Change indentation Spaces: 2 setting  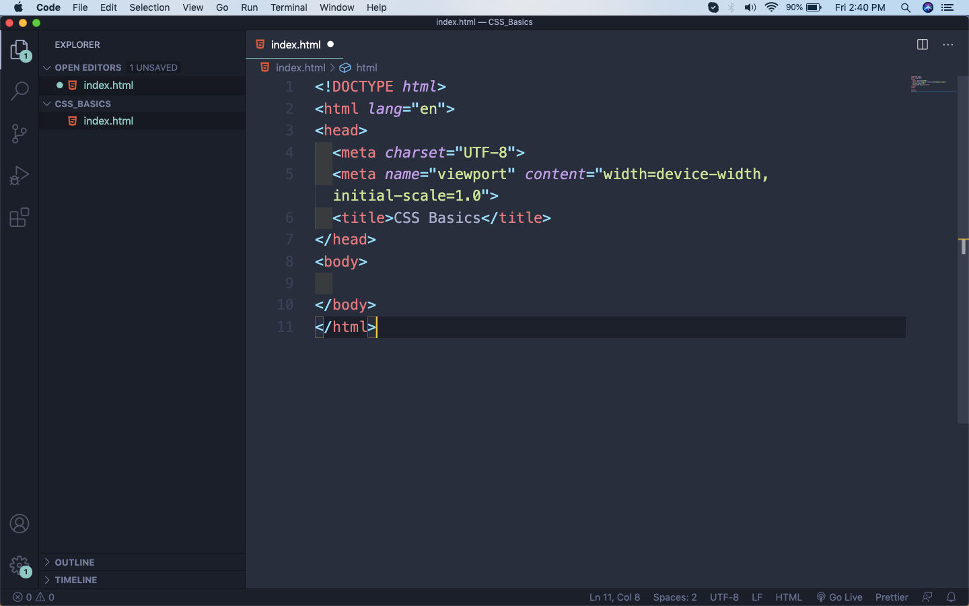click(675, 597)
